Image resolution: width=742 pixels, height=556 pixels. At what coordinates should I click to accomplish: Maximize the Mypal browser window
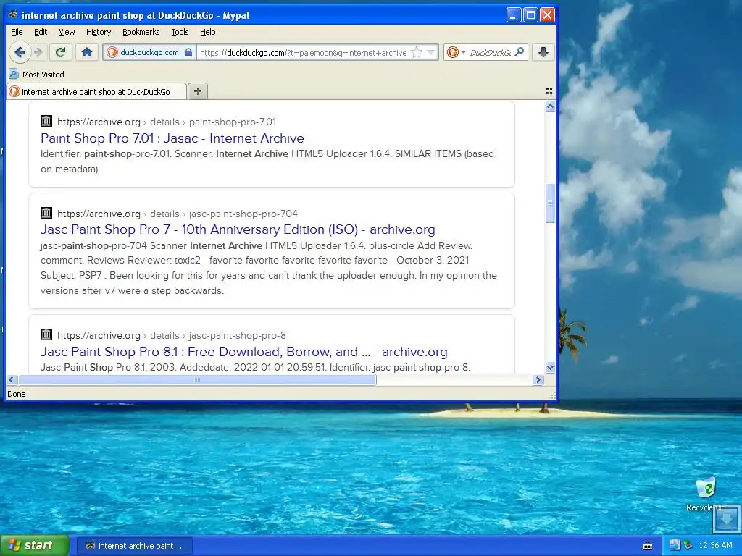(x=530, y=15)
